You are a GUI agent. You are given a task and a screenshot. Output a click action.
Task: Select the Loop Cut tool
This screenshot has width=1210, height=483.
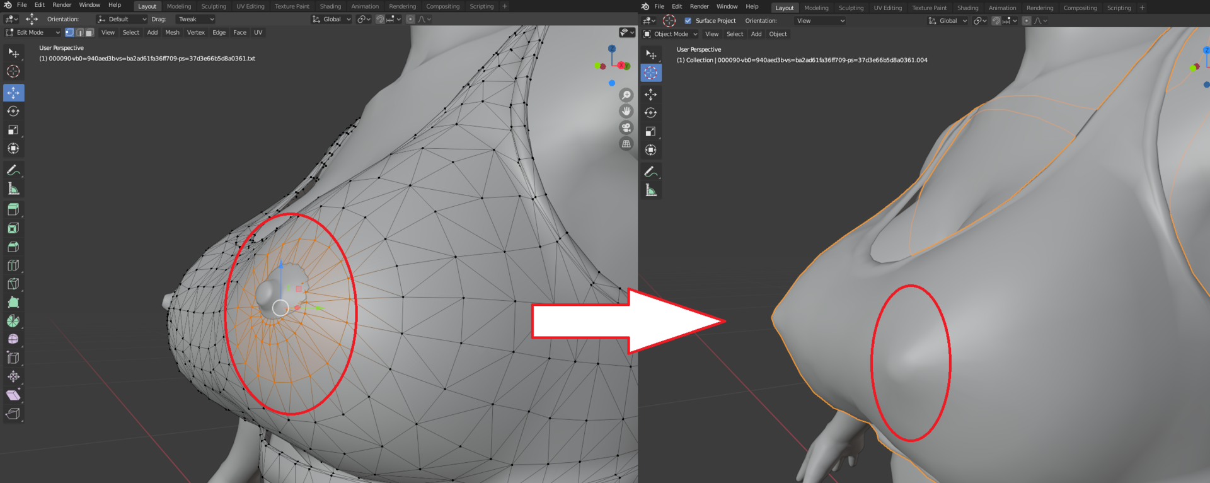click(x=13, y=265)
